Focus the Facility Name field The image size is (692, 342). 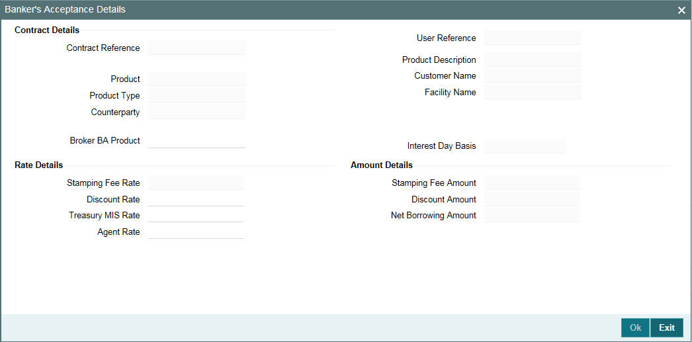(533, 92)
